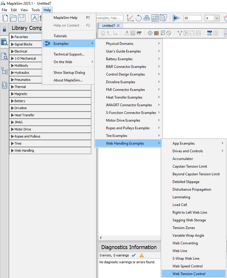The width and height of the screenshot is (227, 278).
Task: Open the Model Tree sidebar icon
Action: point(4,71)
